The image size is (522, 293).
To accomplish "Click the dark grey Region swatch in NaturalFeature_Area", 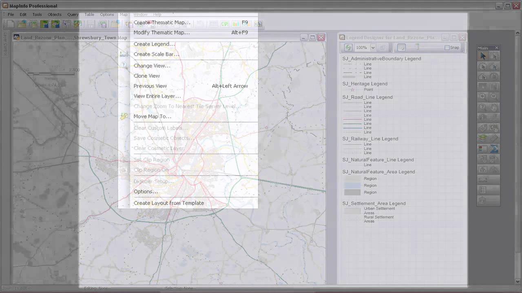I will (353, 192).
